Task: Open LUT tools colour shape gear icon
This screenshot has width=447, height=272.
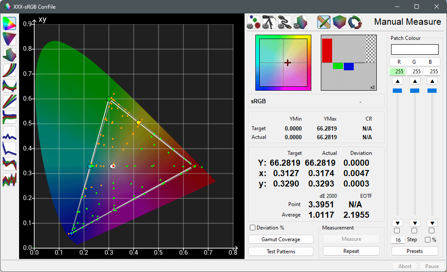Action: [300, 22]
